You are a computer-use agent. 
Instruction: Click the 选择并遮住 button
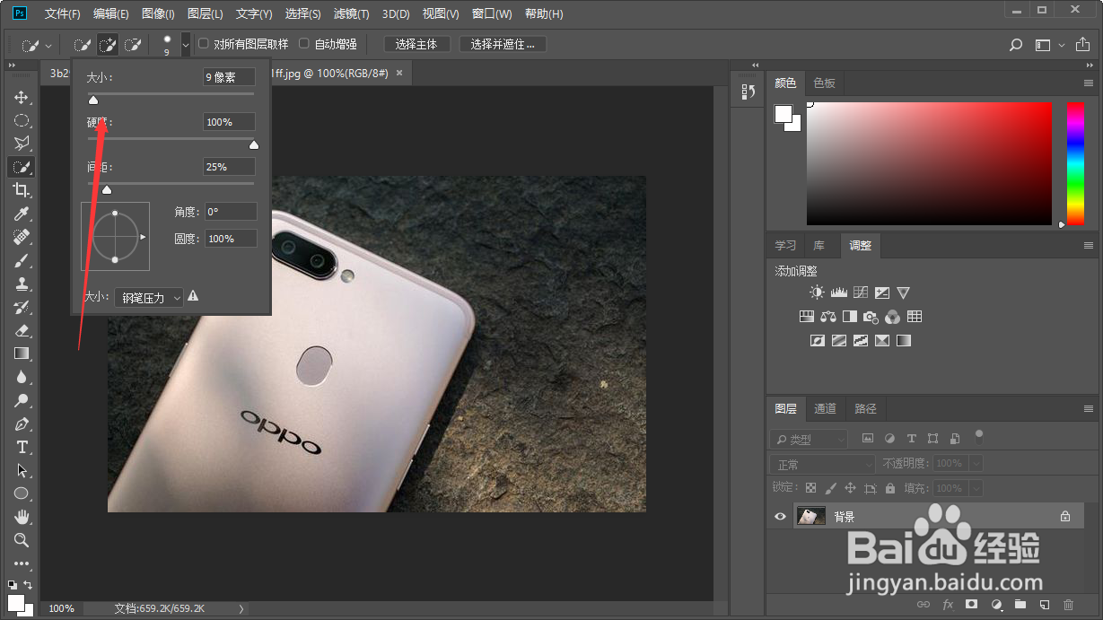(503, 44)
